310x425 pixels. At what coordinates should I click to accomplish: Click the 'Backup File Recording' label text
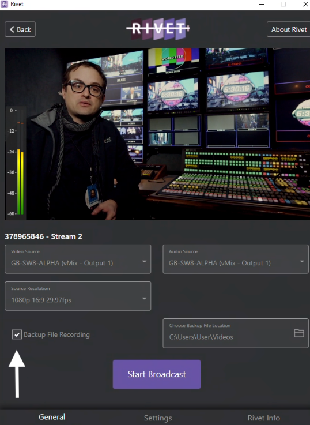coord(56,334)
